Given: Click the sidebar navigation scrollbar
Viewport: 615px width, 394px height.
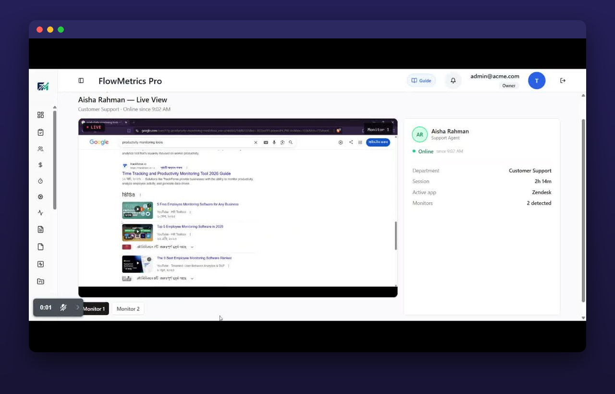Looking at the screenshot, I should pos(55,160).
